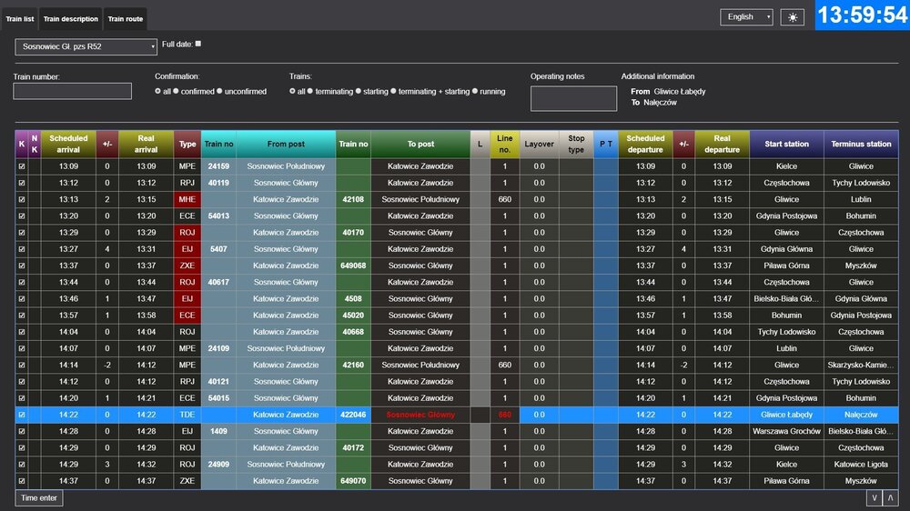The height and width of the screenshot is (511, 910).
Task: Focus the Operating notes text box
Action: (x=573, y=98)
